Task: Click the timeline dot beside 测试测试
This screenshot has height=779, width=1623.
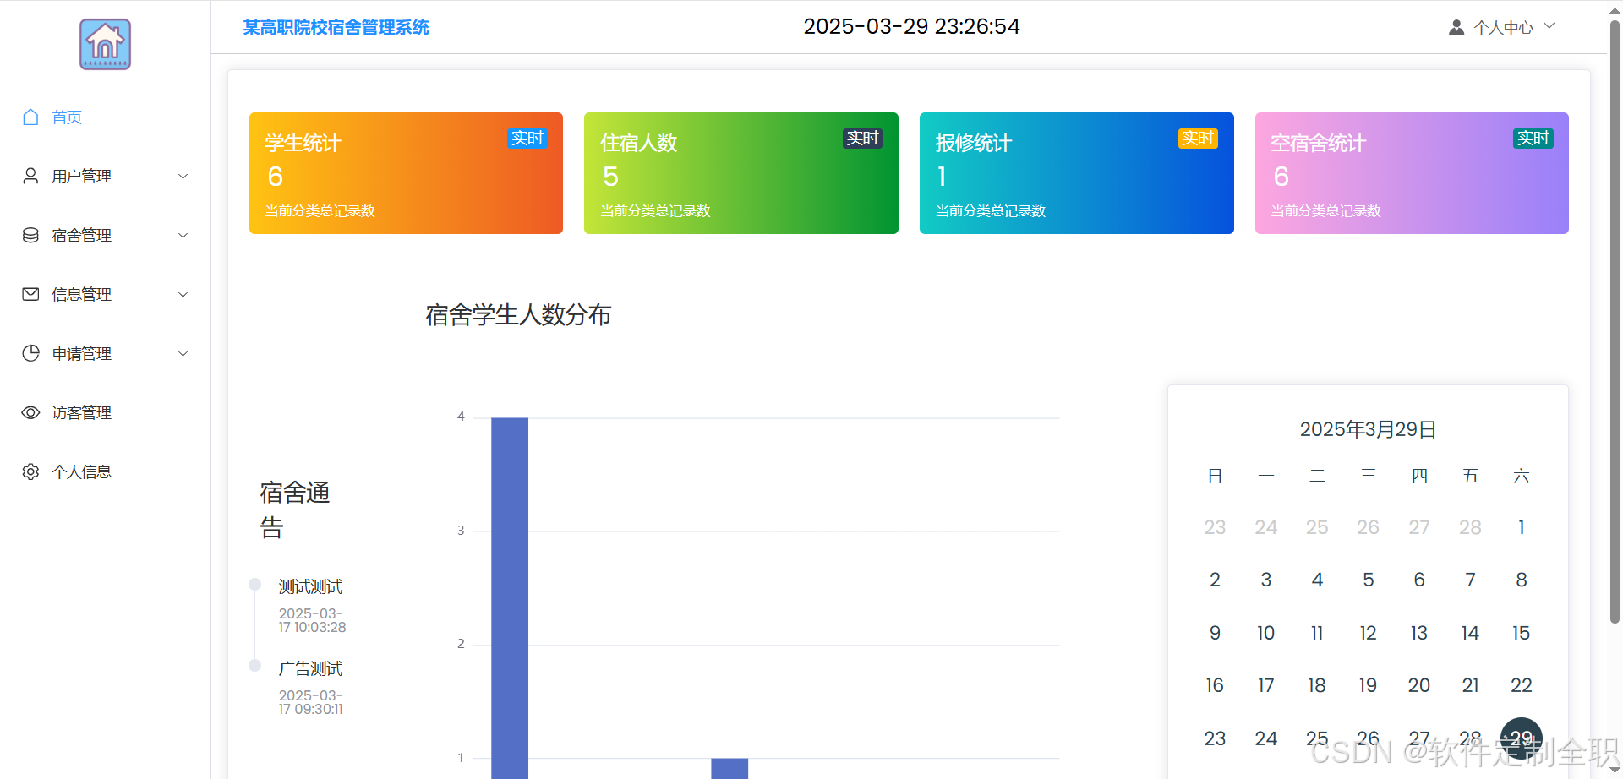Action: 254,584
